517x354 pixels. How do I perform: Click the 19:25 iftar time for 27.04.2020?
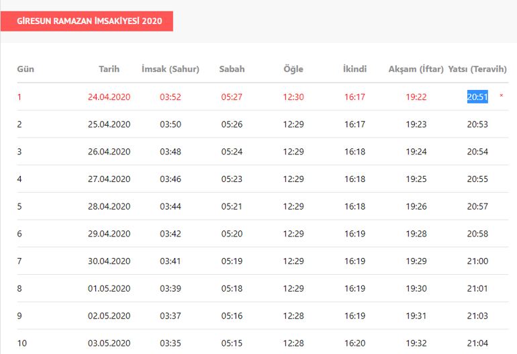pos(416,179)
